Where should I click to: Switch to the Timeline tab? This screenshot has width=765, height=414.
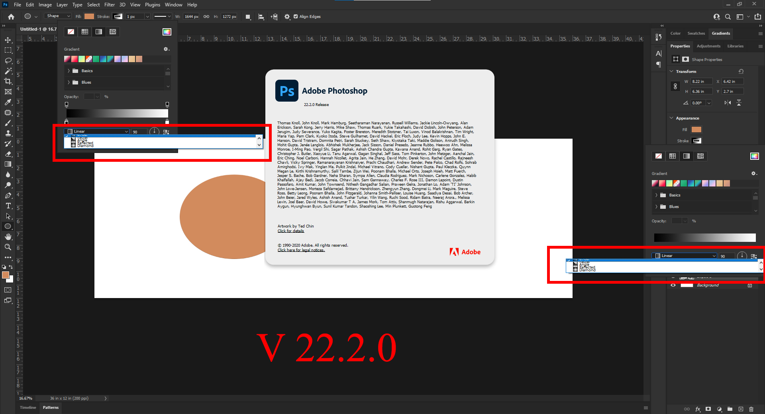28,408
